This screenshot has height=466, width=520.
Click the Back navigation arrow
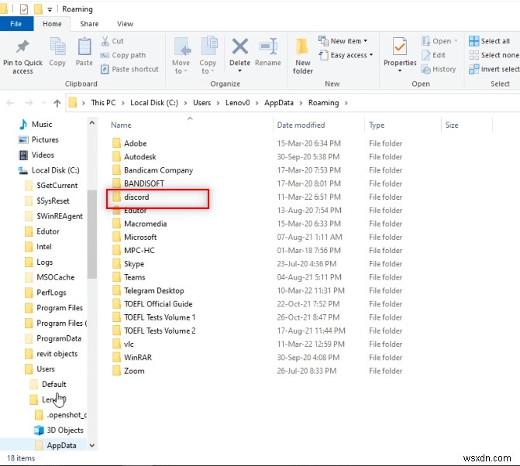click(x=10, y=103)
